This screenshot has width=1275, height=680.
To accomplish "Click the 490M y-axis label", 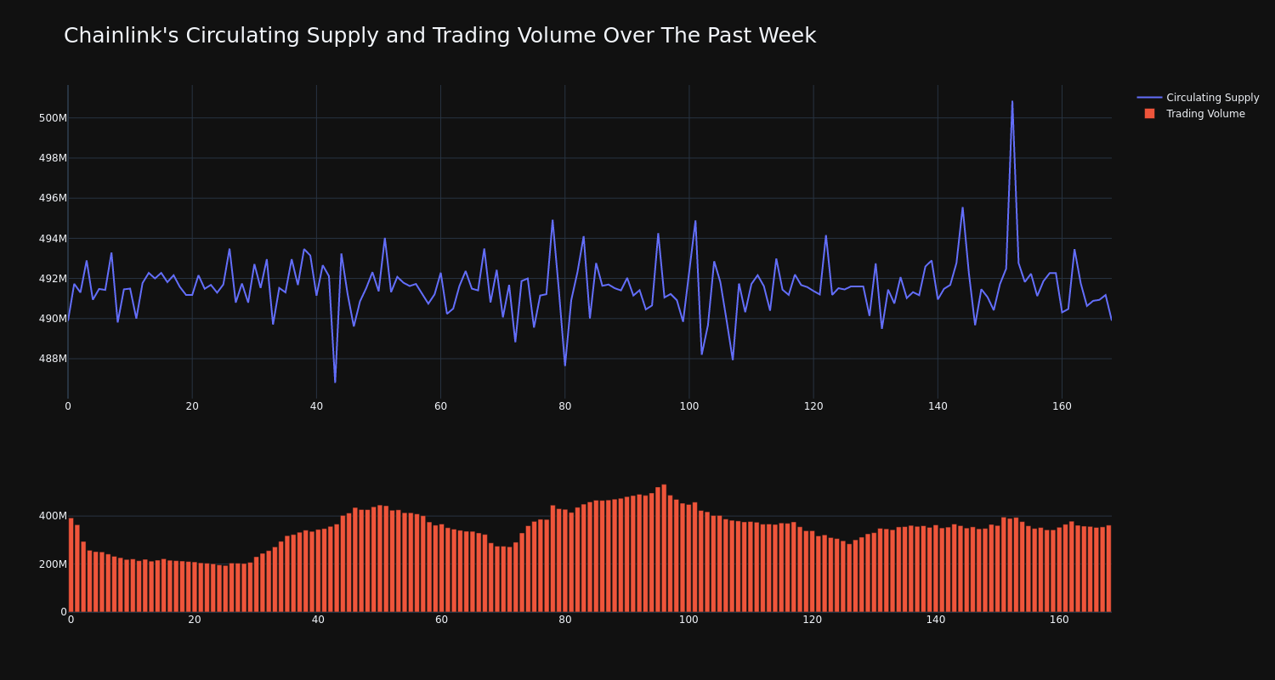I will [53, 319].
